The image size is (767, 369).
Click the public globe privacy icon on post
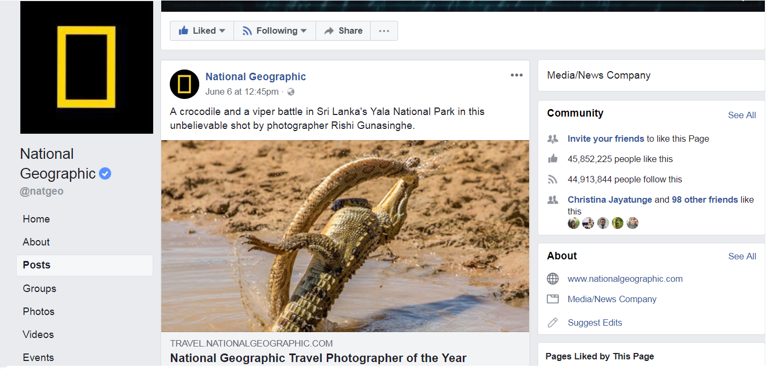(x=291, y=92)
